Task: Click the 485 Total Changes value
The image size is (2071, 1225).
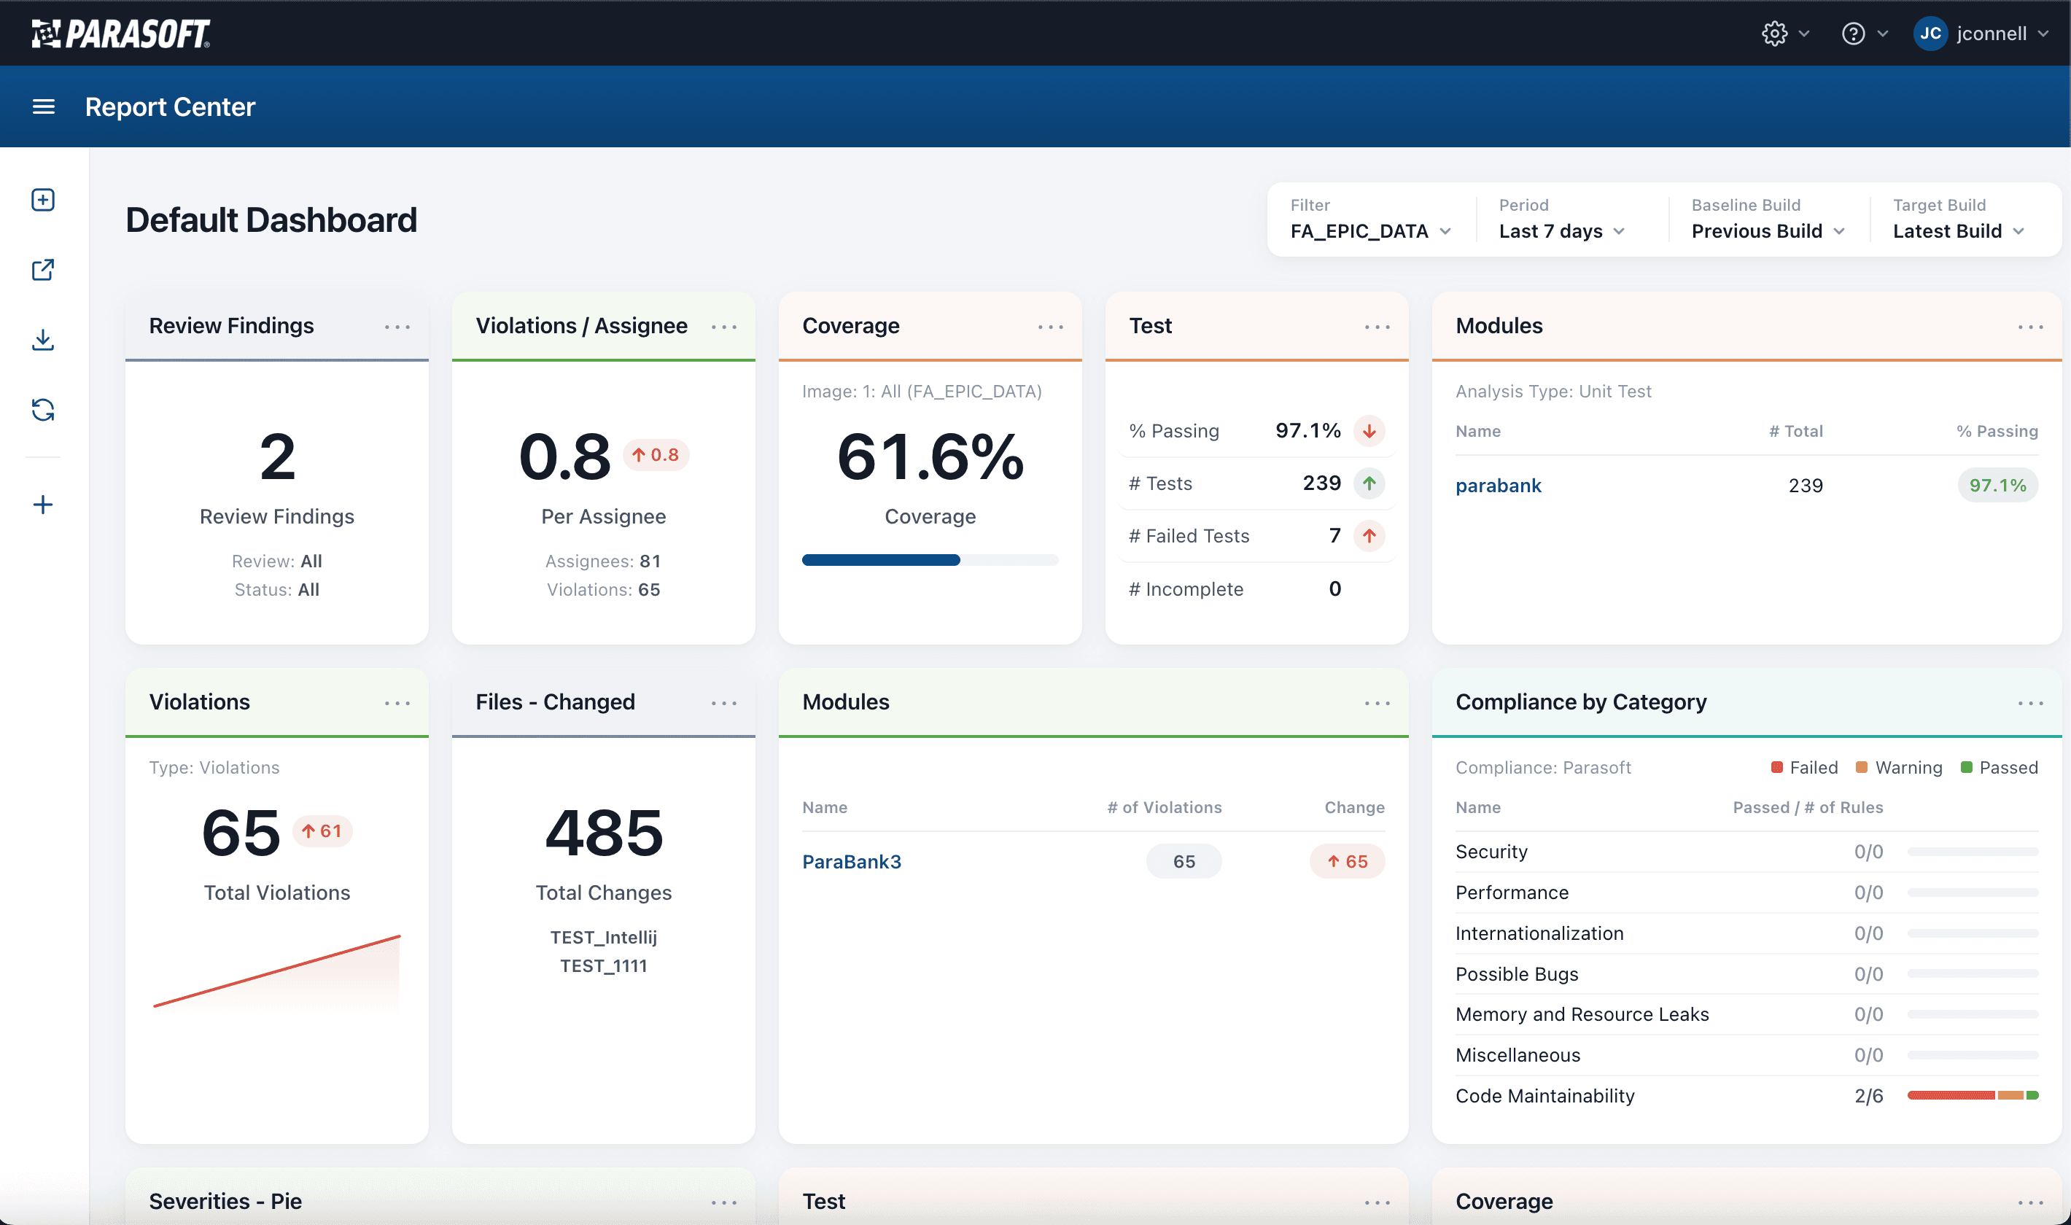Action: click(x=603, y=833)
